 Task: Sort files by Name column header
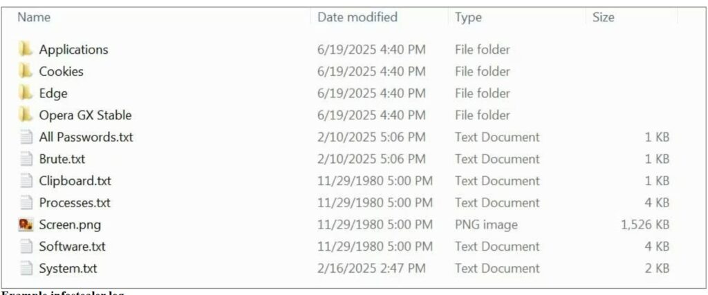tap(34, 17)
